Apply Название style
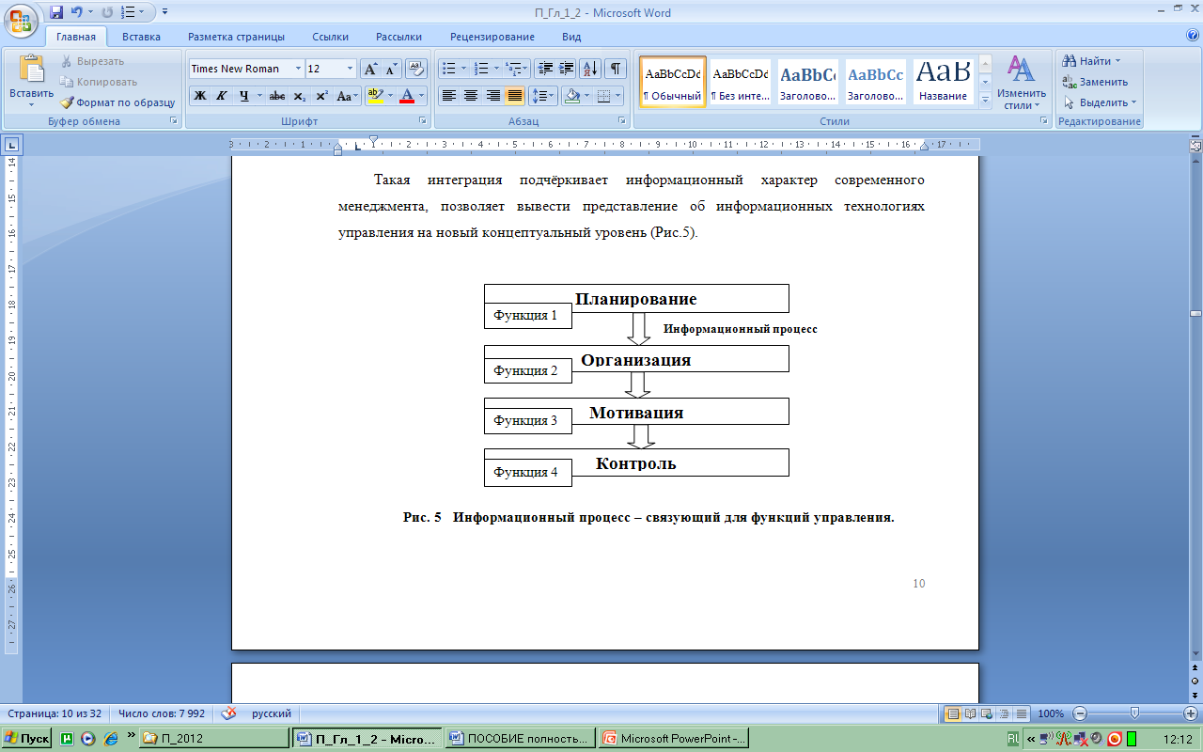 click(944, 81)
